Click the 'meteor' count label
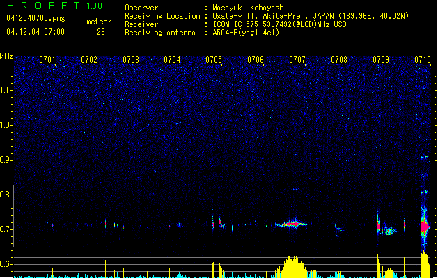 tap(99, 22)
